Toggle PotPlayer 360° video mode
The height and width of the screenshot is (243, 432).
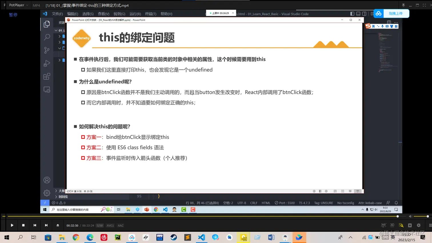point(384,225)
